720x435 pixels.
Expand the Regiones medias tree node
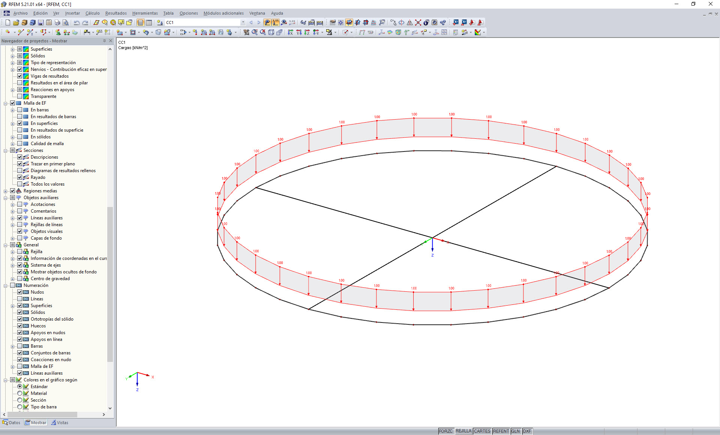tap(6, 191)
